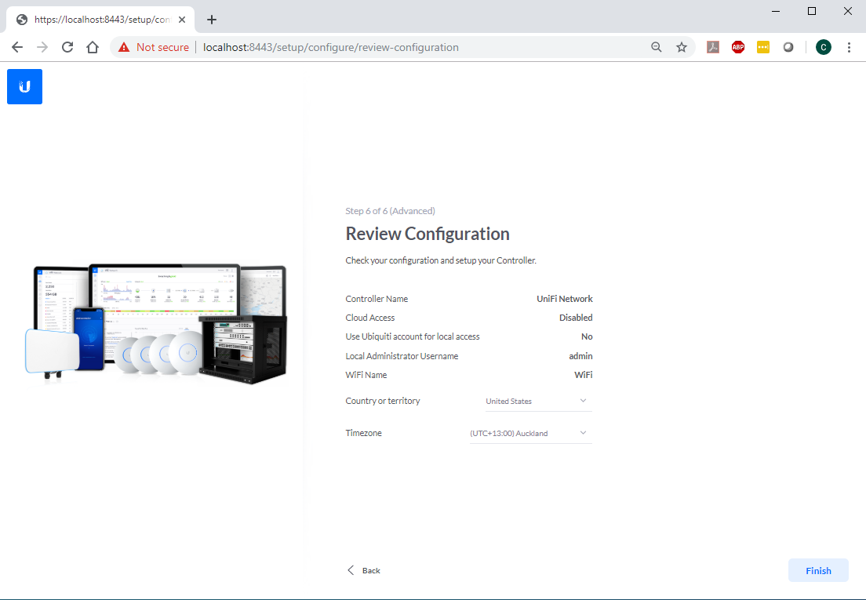Expand the country chevron next to United States
The width and height of the screenshot is (866, 600).
[x=584, y=401]
